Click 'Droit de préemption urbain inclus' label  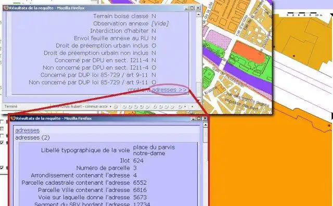102,46
